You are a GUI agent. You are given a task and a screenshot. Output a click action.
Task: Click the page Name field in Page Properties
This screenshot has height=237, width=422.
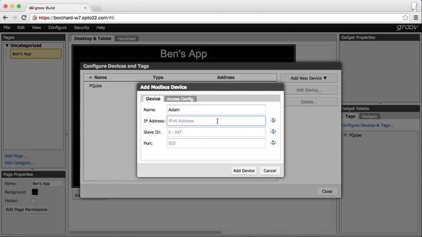[x=47, y=184]
